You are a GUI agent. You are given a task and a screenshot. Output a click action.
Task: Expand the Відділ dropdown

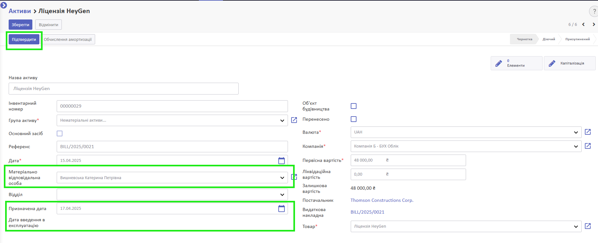282,194
